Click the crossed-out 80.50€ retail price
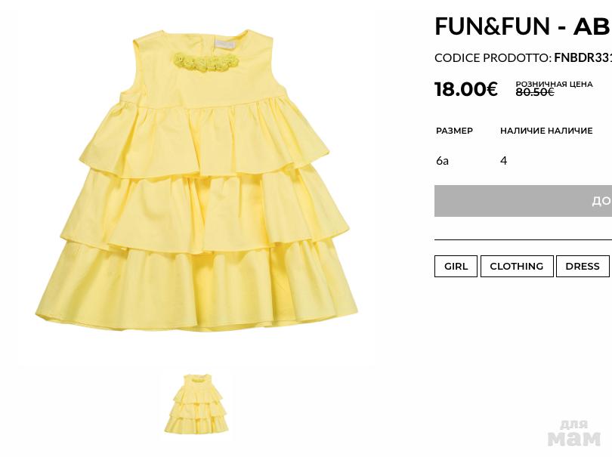This screenshot has height=457, width=612. tap(535, 92)
